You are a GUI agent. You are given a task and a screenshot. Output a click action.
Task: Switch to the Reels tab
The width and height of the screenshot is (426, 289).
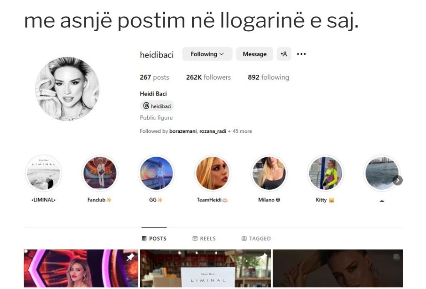[x=204, y=239]
